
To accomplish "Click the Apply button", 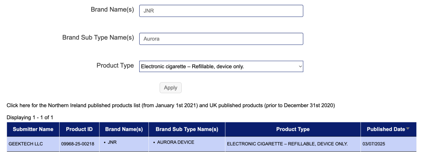I will 171,87.
